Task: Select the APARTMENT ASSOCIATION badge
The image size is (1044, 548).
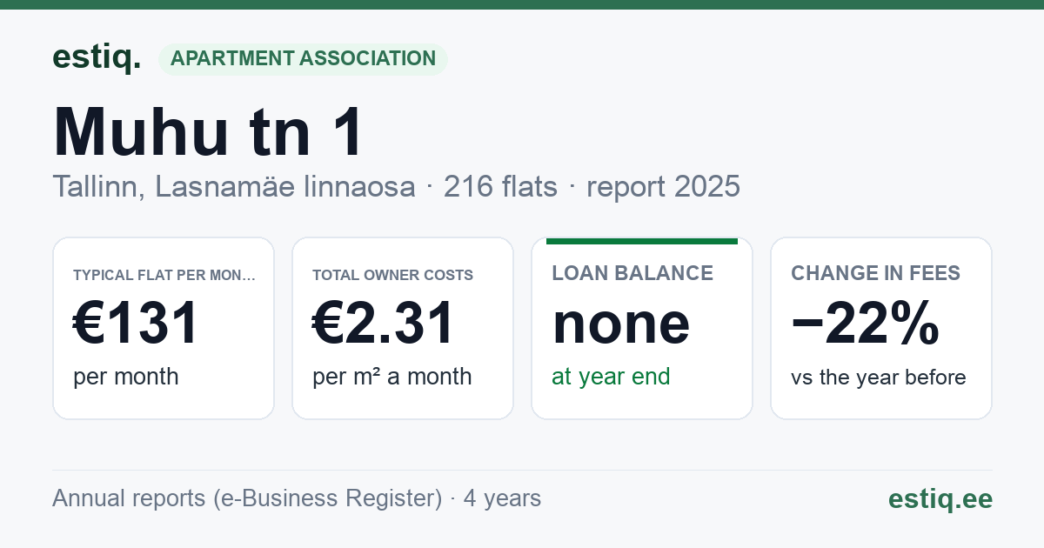Action: click(303, 59)
